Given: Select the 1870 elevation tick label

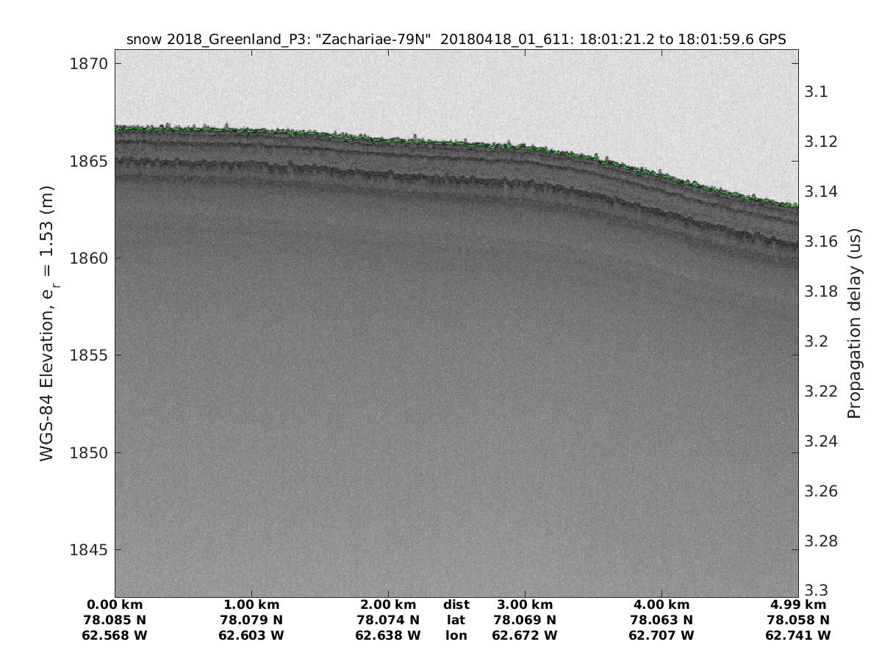Looking at the screenshot, I should [90, 64].
